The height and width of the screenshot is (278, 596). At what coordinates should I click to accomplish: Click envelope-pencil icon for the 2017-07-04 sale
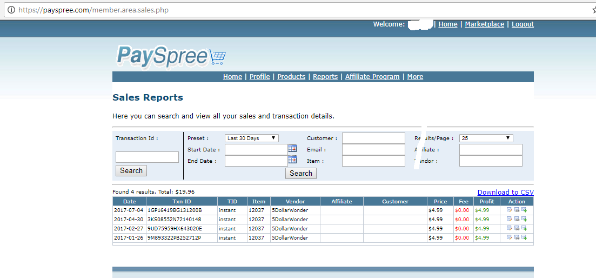[510, 210]
